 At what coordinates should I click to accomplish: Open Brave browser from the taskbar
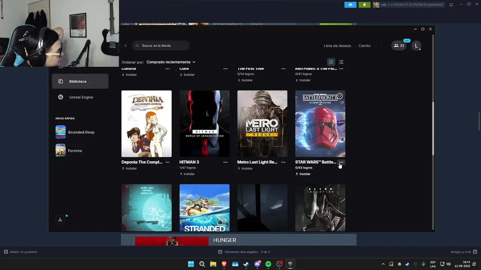click(x=224, y=264)
